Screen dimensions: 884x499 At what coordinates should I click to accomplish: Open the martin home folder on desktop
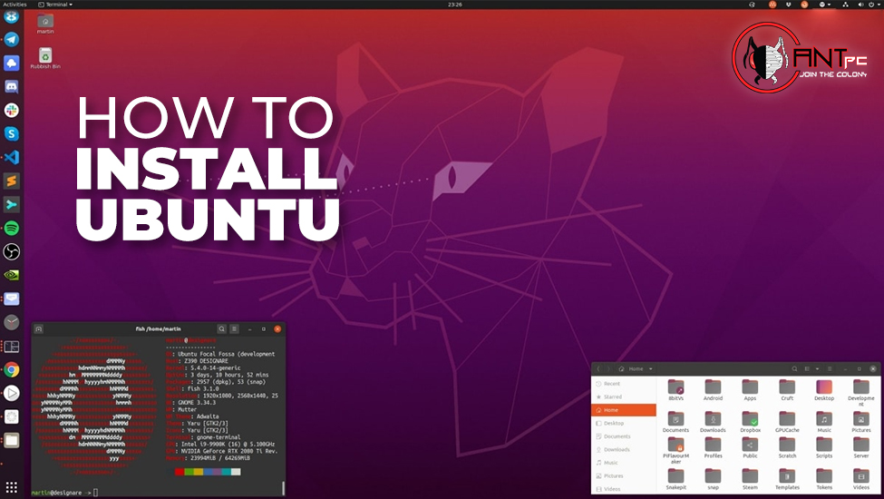point(45,24)
